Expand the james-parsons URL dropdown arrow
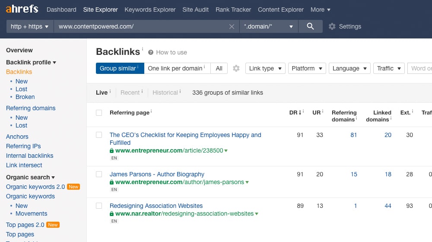432x242 pixels. [x=247, y=182]
